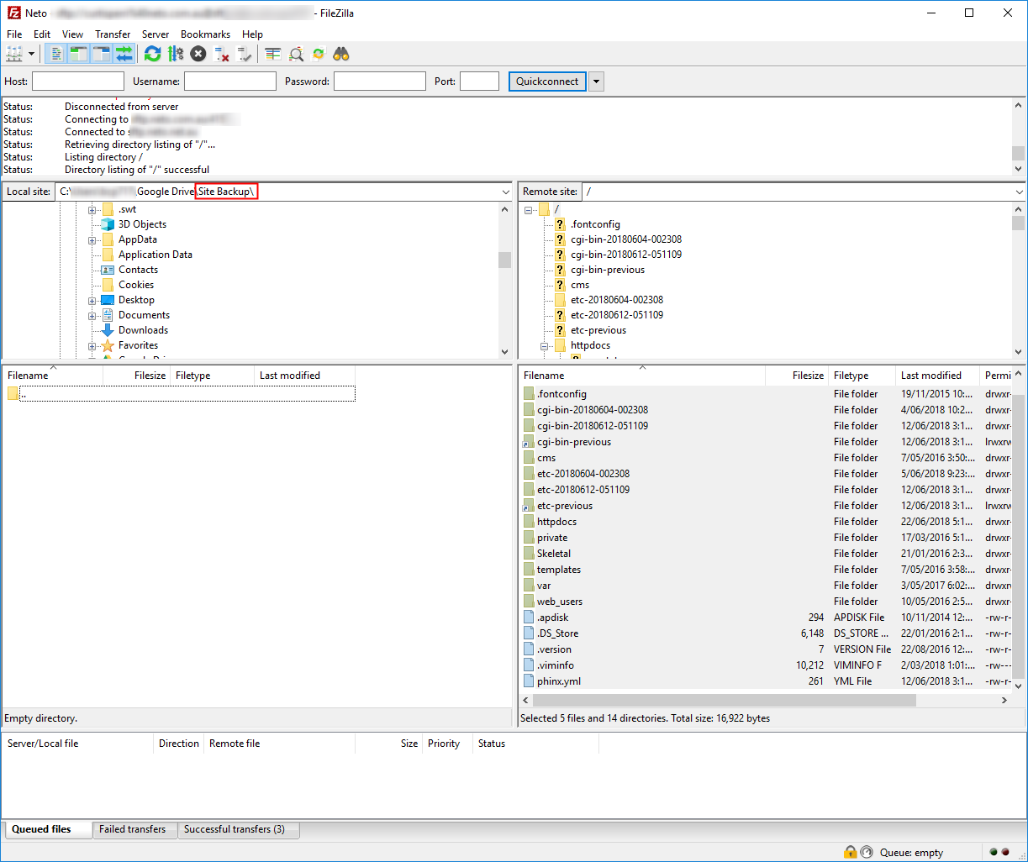This screenshot has width=1028, height=862.
Task: Toggle remote directory tree display
Action: coord(102,54)
